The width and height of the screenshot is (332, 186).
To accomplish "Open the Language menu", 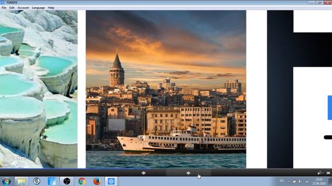I will click(38, 8).
